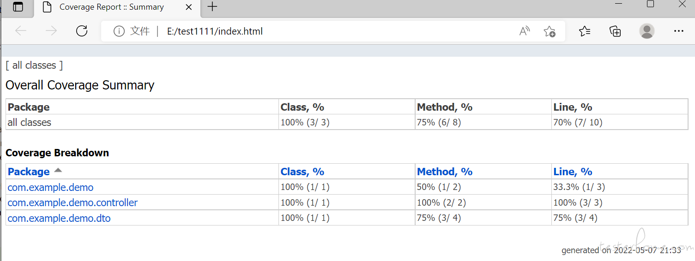Open the favorites list icon
Screen dimensions: 695x261
pyautogui.click(x=585, y=31)
